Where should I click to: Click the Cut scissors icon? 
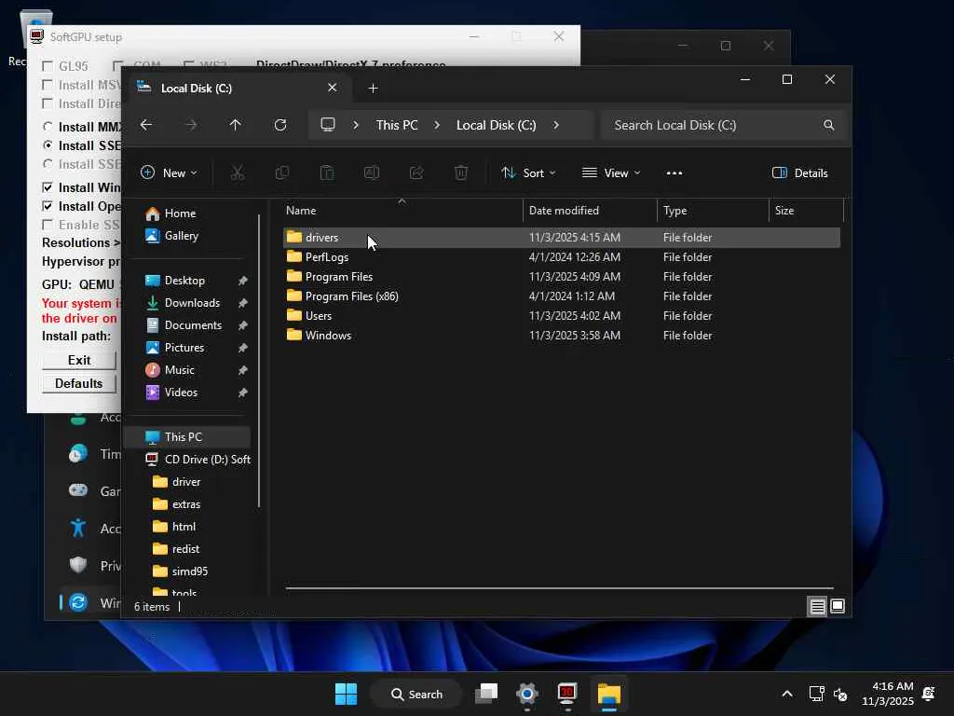238,172
